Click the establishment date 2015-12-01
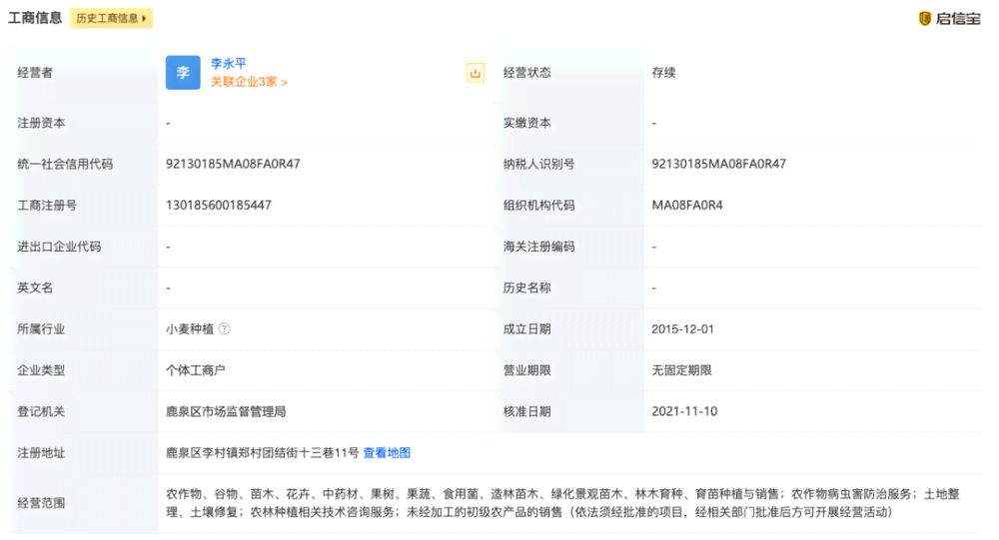Screen dimensions: 999x540 [x=682, y=329]
